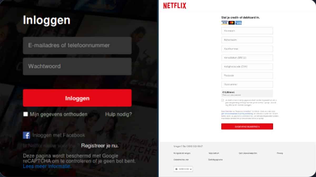This screenshot has height=177, width=316.
Task: Click the Mastercard card icon
Action: (x=231, y=23)
